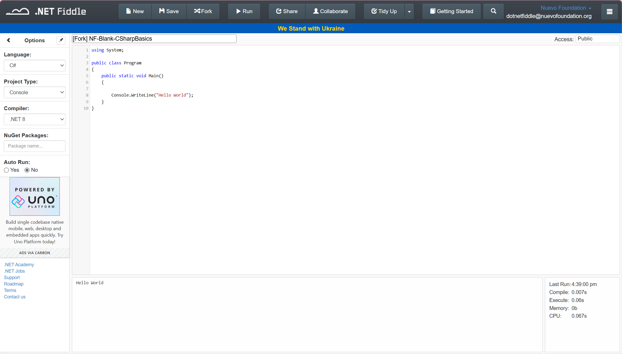Share the fiddle
The height and width of the screenshot is (354, 622).
tap(286, 11)
